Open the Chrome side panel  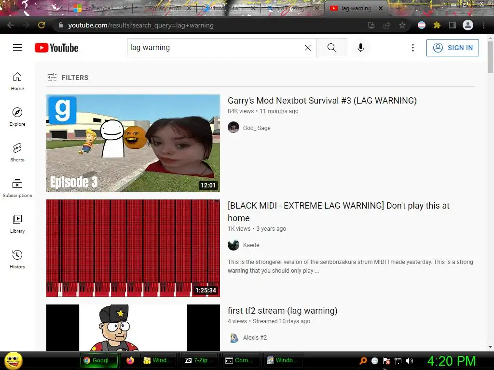point(453,25)
